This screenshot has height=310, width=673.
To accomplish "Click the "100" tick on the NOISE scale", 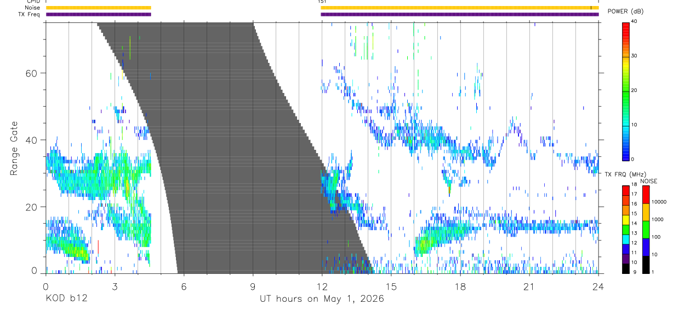I will [x=655, y=237].
